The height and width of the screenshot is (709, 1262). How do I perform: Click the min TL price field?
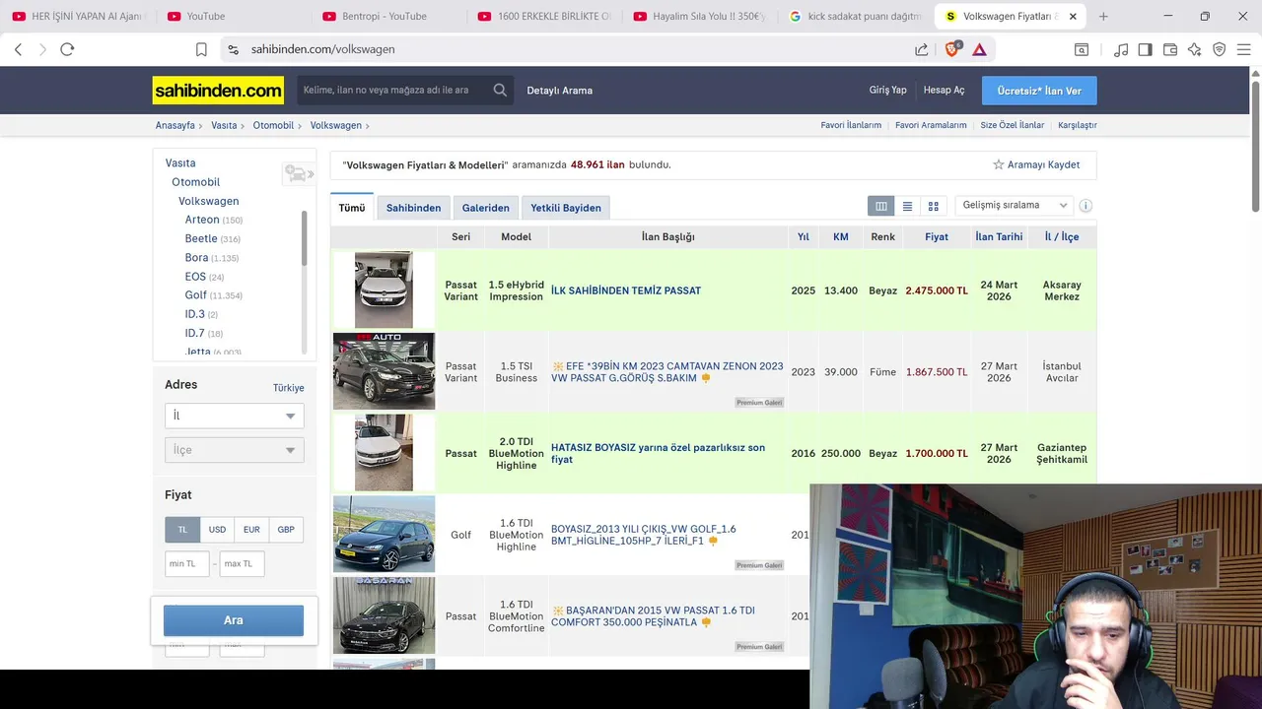pyautogui.click(x=187, y=564)
